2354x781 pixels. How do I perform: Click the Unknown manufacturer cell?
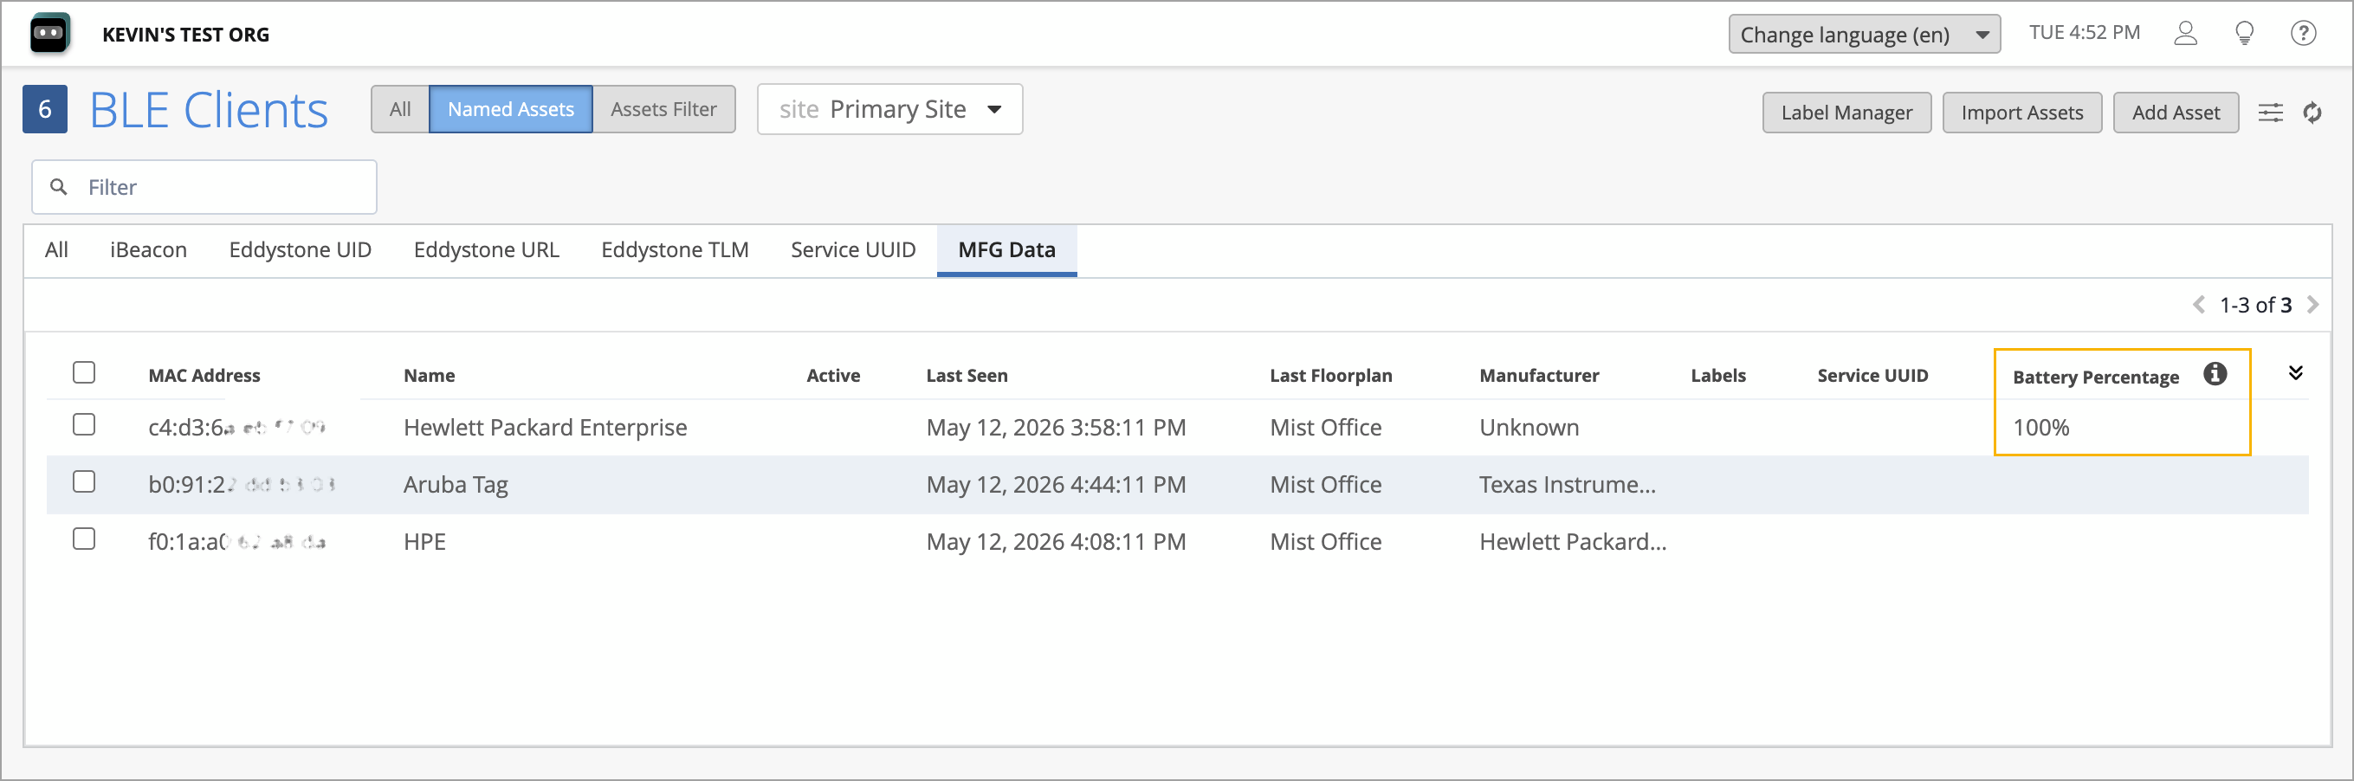1529,428
